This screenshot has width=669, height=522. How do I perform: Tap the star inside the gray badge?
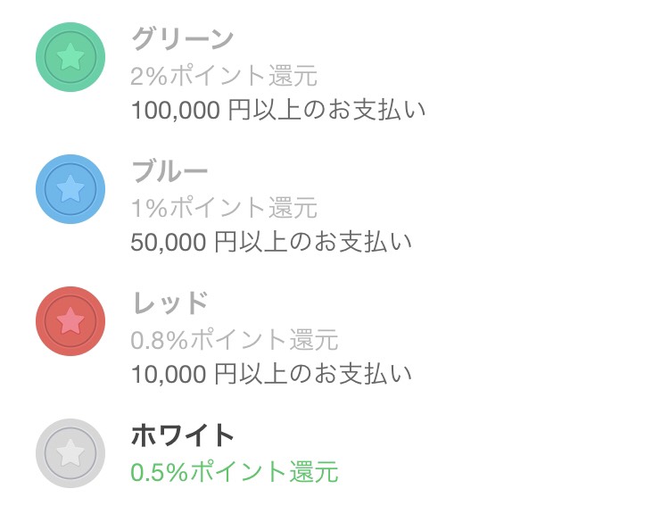pyautogui.click(x=70, y=453)
